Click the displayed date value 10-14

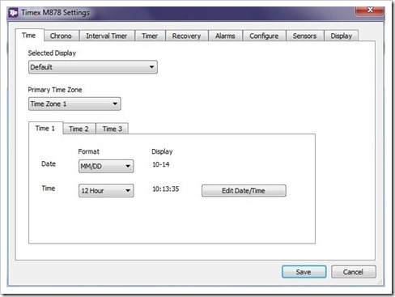pyautogui.click(x=161, y=164)
